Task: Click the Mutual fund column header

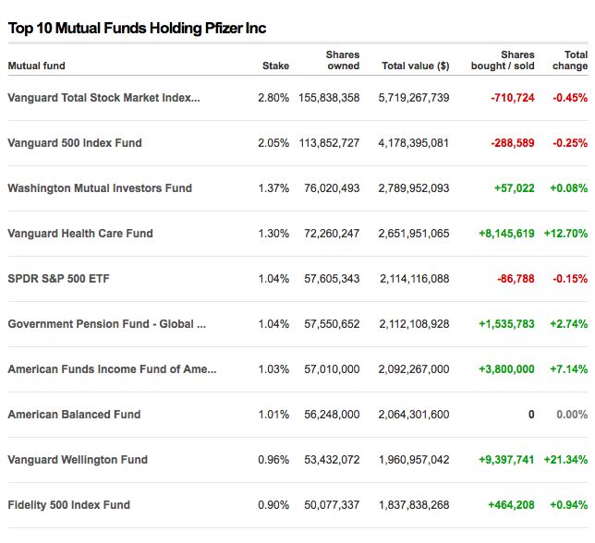Action: click(x=36, y=66)
